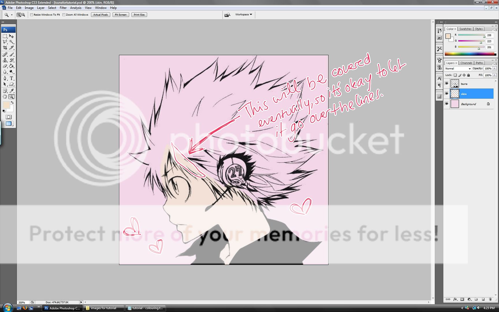The image size is (499, 312).
Task: Click the Fit Screen button
Action: click(x=120, y=15)
